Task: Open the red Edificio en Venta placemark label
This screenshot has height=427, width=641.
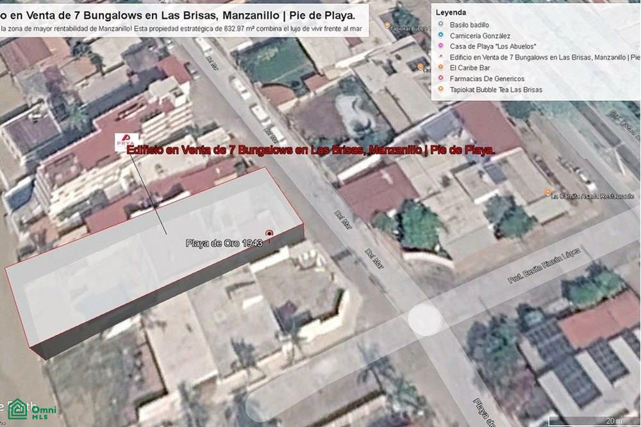Action: coord(311,150)
